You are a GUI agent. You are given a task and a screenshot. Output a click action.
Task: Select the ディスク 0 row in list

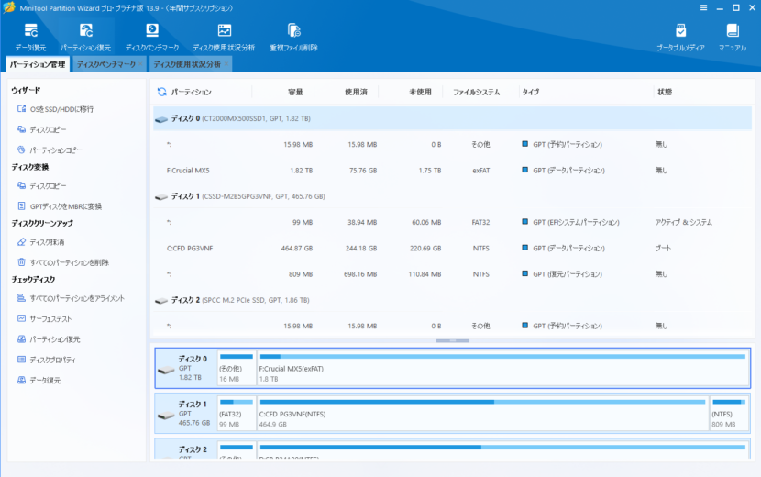click(x=452, y=118)
